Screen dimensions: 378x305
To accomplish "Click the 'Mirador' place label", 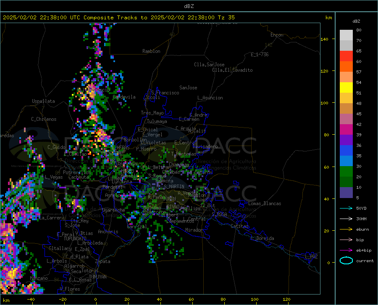I will coord(194,230).
